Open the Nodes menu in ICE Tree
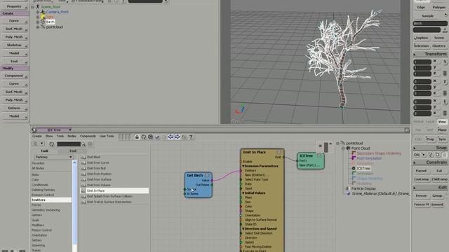 (x=72, y=136)
